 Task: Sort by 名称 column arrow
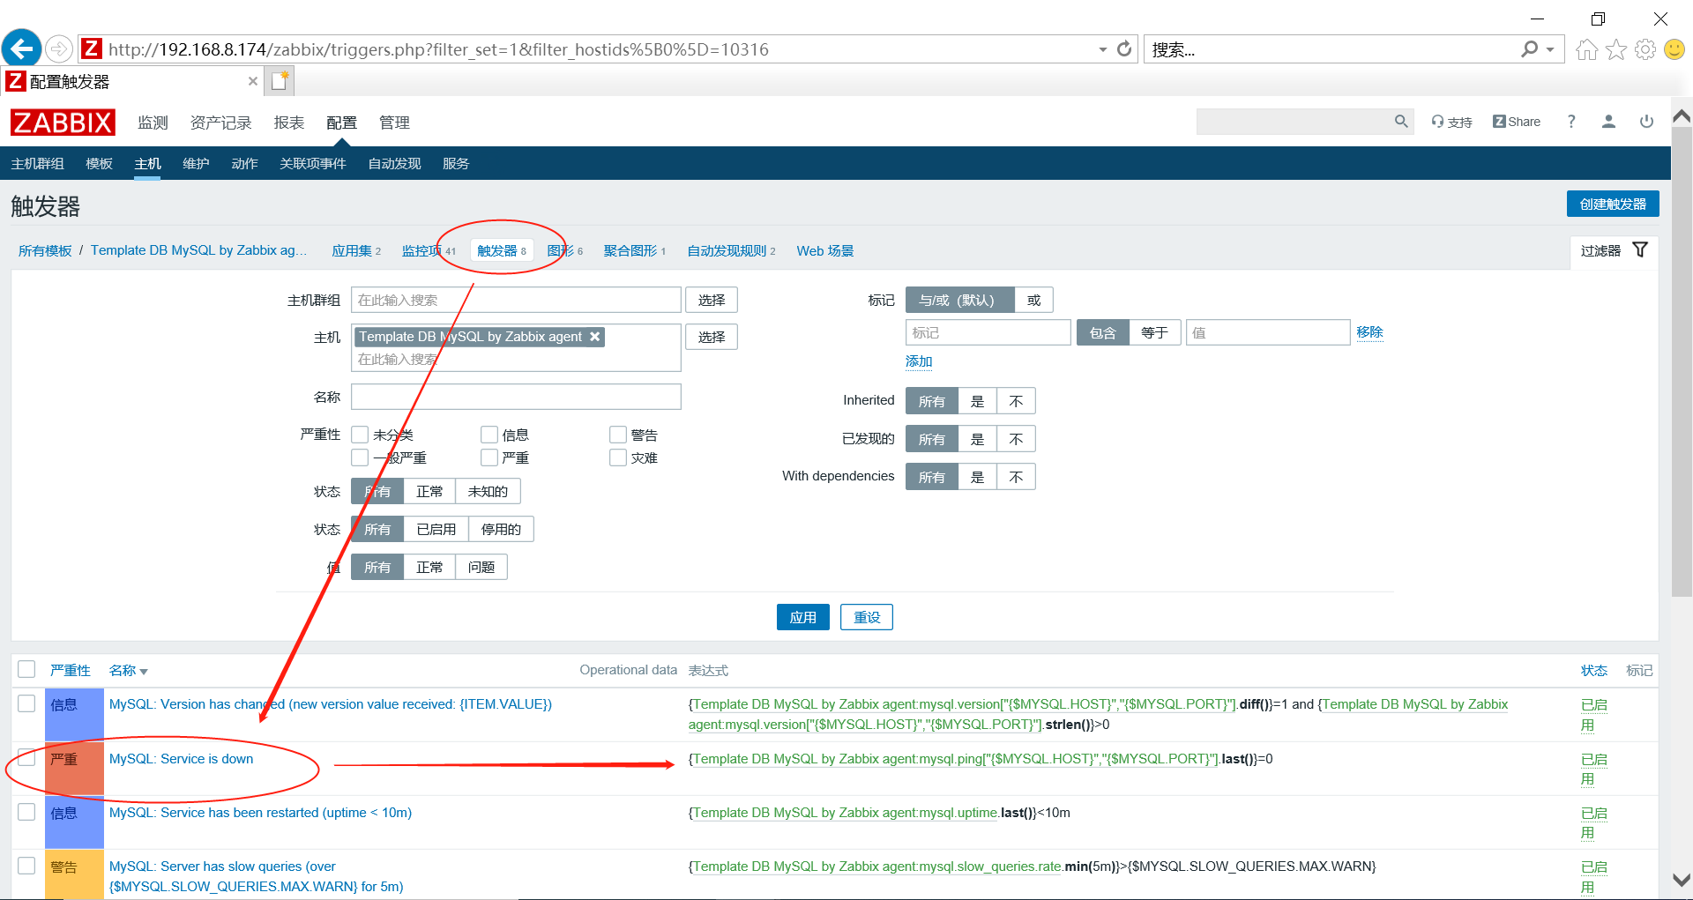pos(144,672)
